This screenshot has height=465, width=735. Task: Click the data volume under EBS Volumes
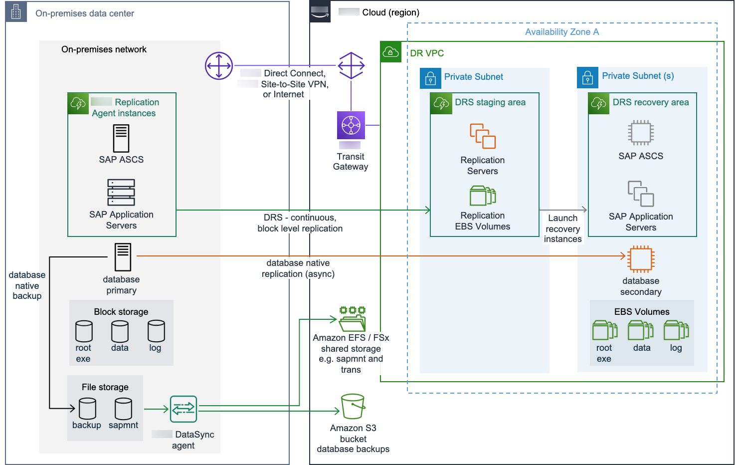[641, 330]
